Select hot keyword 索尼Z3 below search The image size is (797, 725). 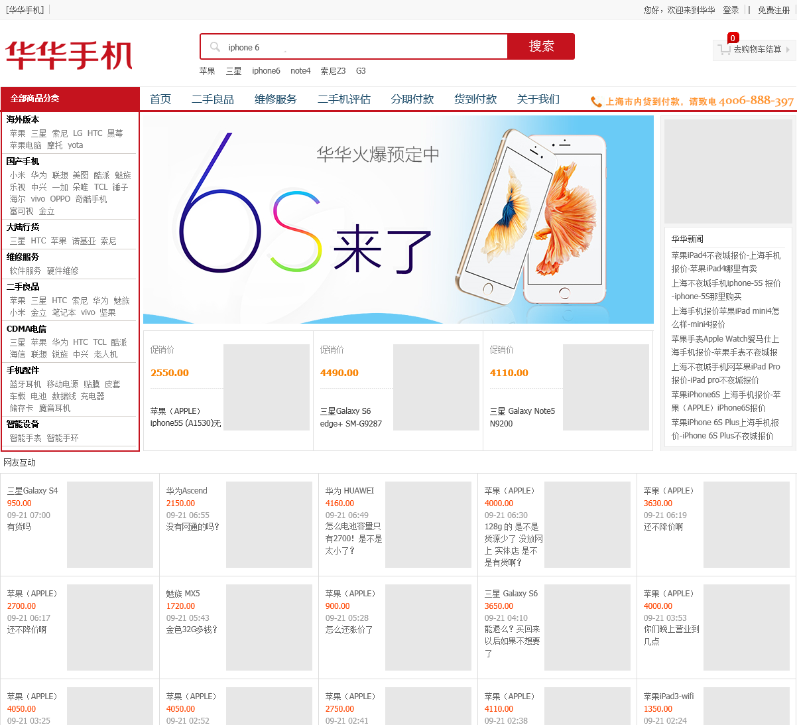(333, 71)
